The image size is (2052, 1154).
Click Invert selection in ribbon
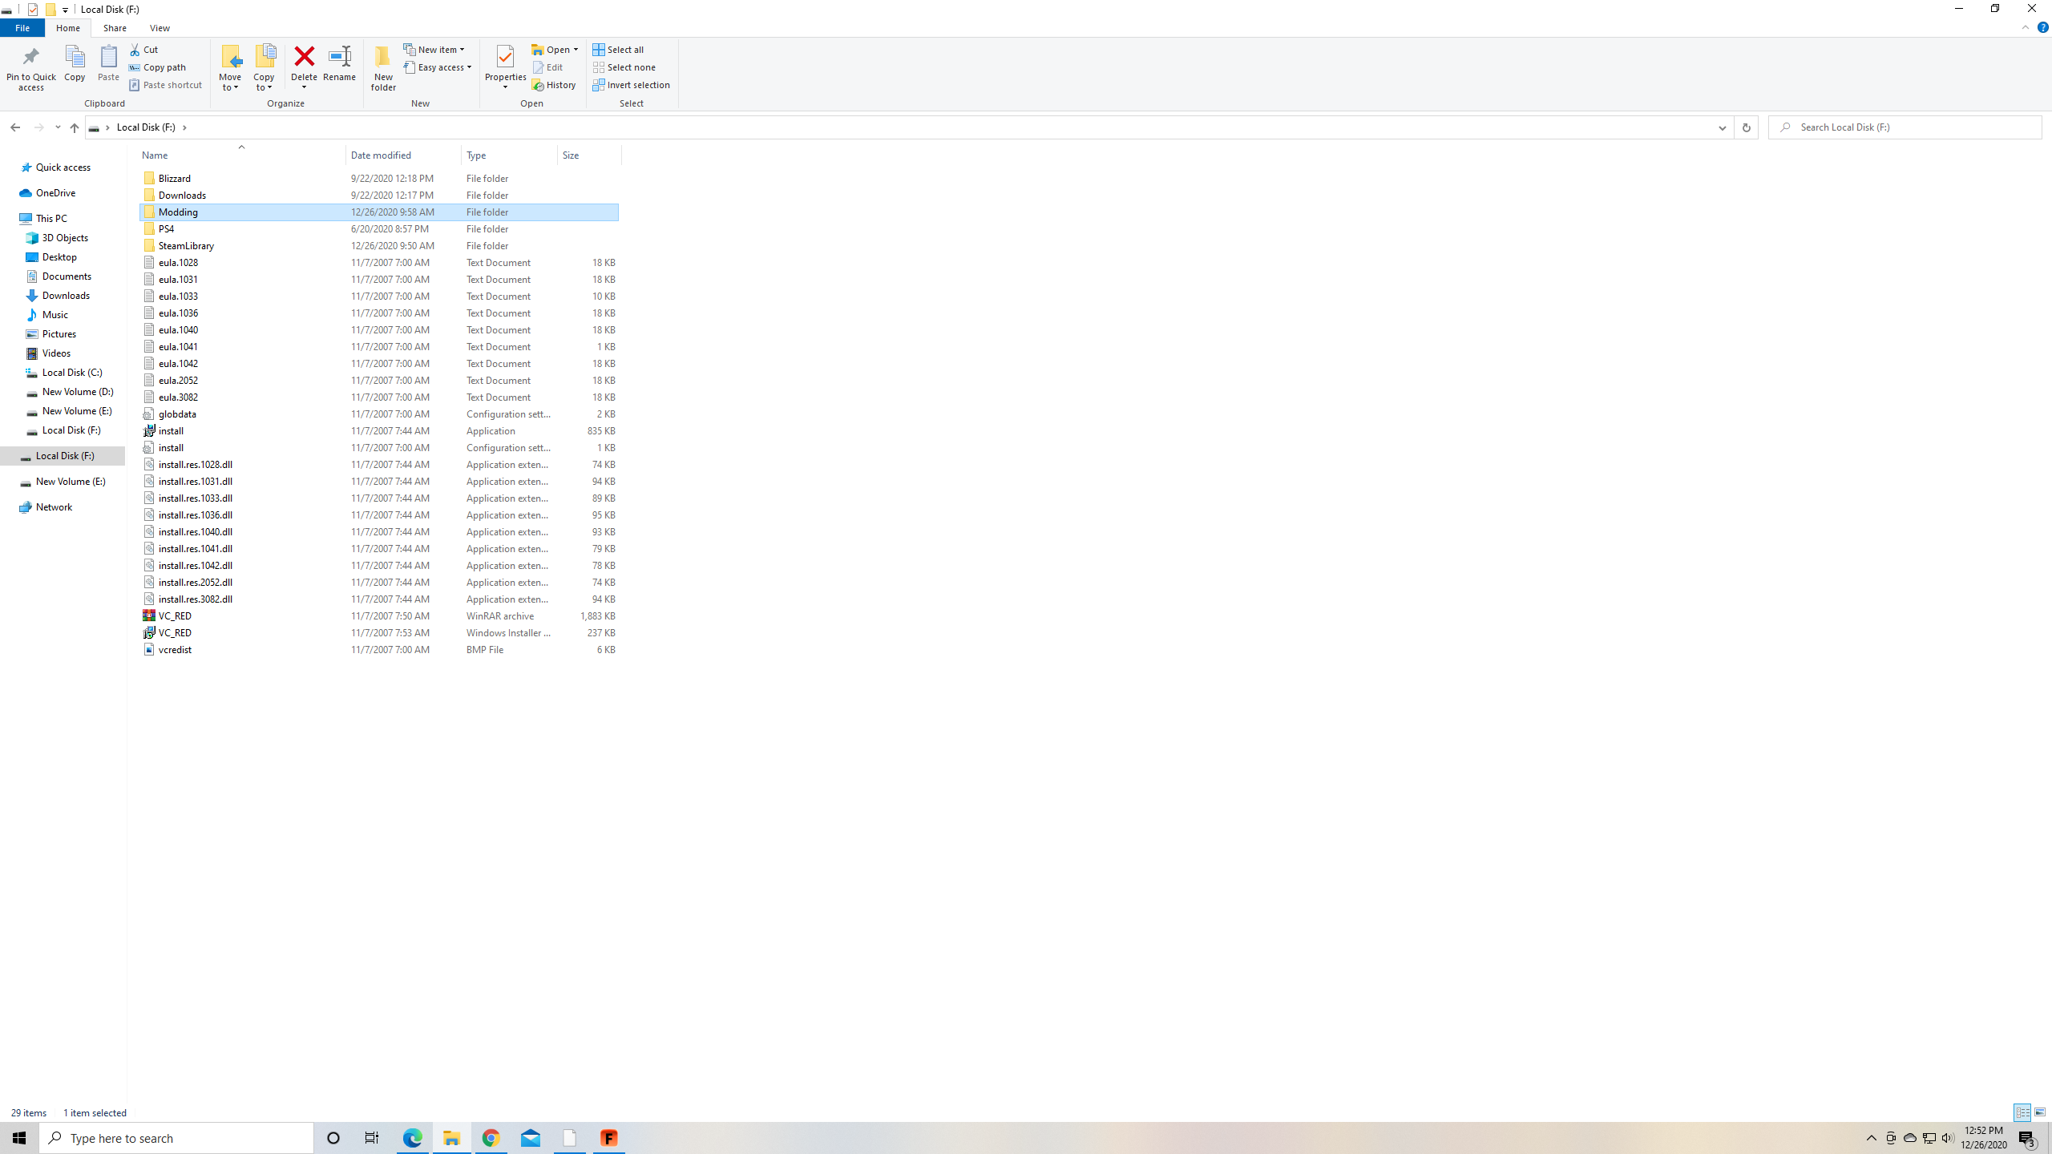pos(632,85)
